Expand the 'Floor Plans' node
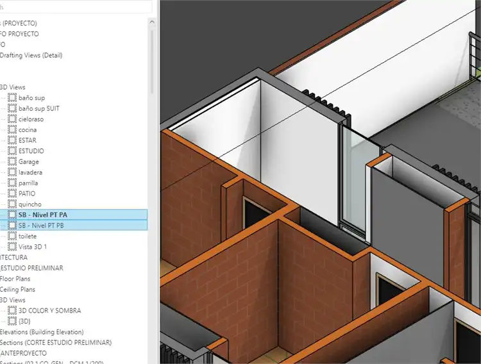This screenshot has height=364, width=481. click(15, 278)
